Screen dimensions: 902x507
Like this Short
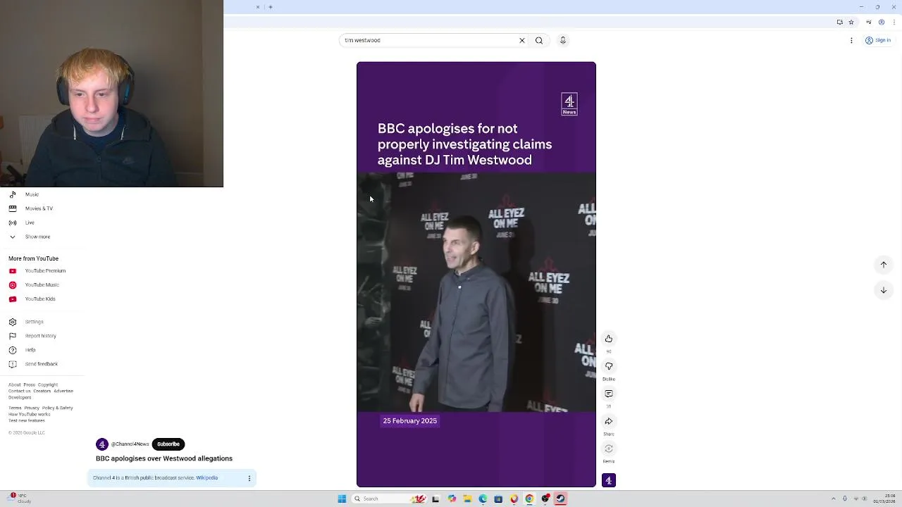(609, 339)
